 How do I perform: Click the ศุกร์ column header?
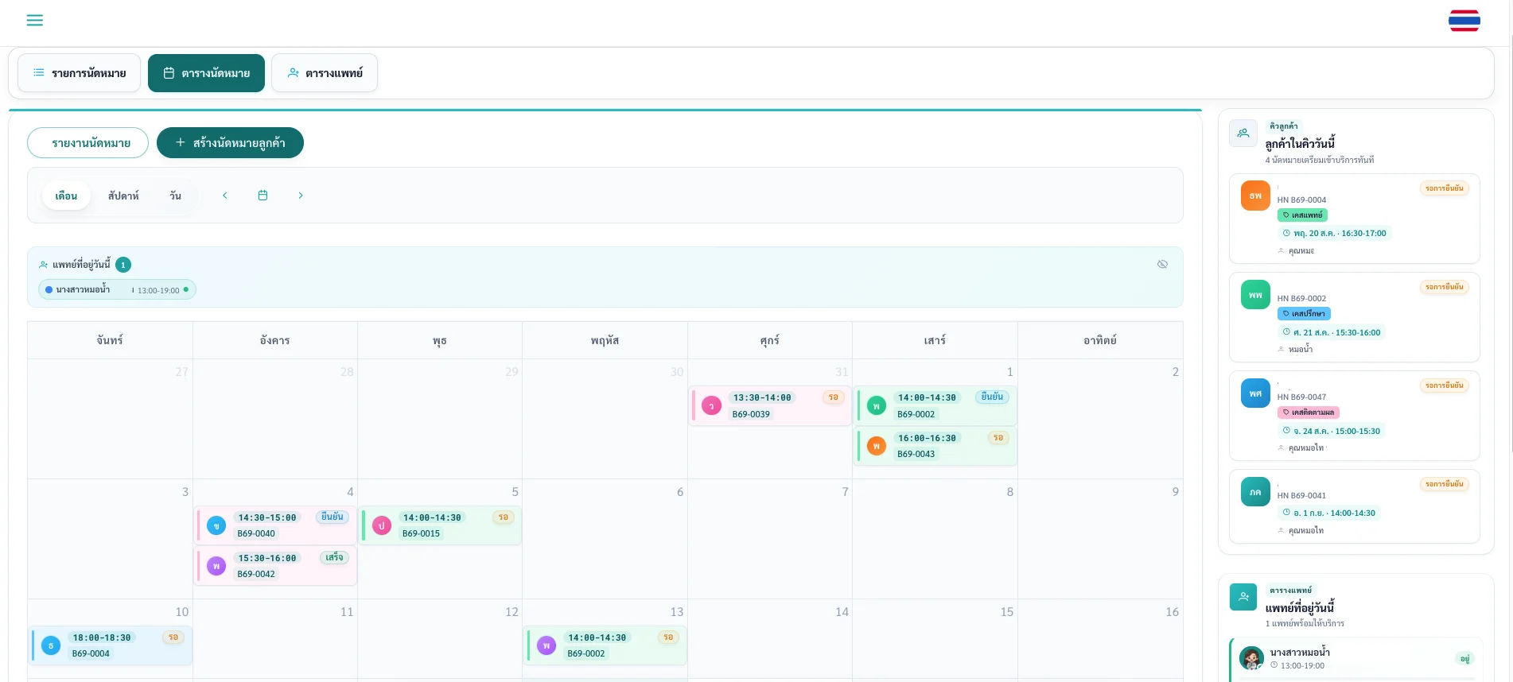[x=770, y=340]
